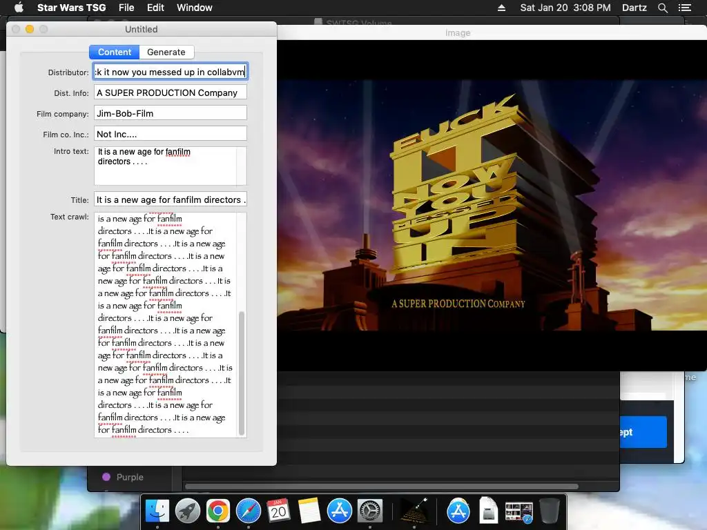Click the Distributor input field

171,72
